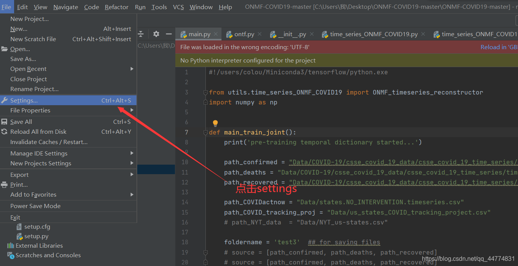Open the Help menu
Image resolution: width=518 pixels, height=266 pixels.
pyautogui.click(x=225, y=7)
